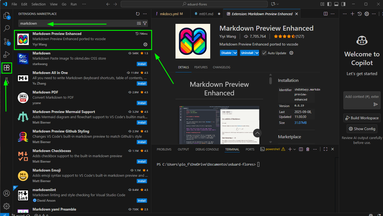Expand the Disable button dropdown arrow
383x216 pixels.
point(235,53)
